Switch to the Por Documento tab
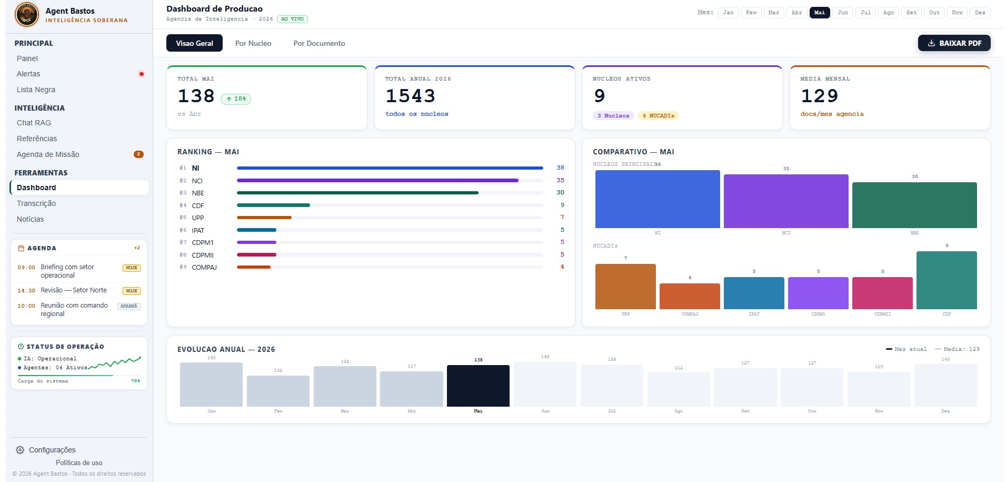The height and width of the screenshot is (482, 1006). pyautogui.click(x=319, y=43)
